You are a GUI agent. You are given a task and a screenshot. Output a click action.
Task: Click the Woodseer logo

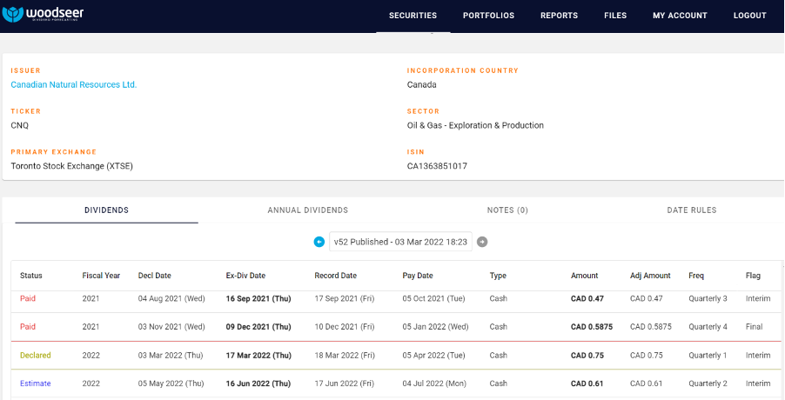[43, 14]
